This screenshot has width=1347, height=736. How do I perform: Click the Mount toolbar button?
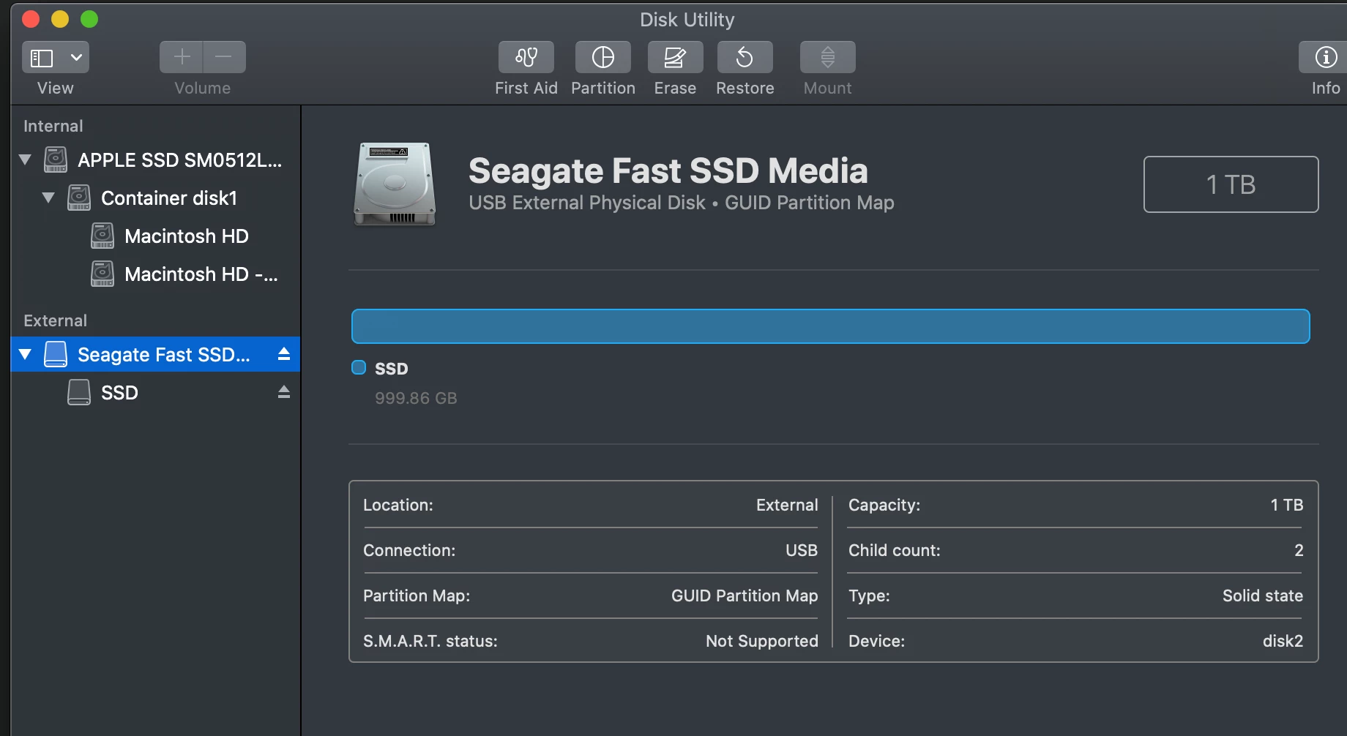point(827,57)
